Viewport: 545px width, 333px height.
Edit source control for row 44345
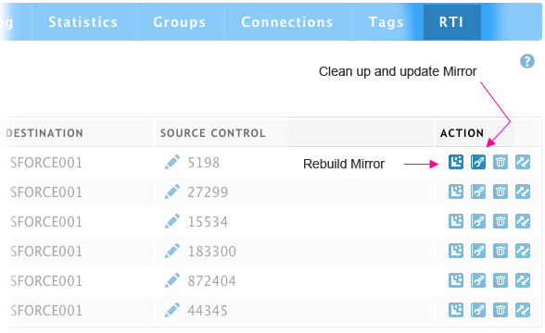[172, 310]
